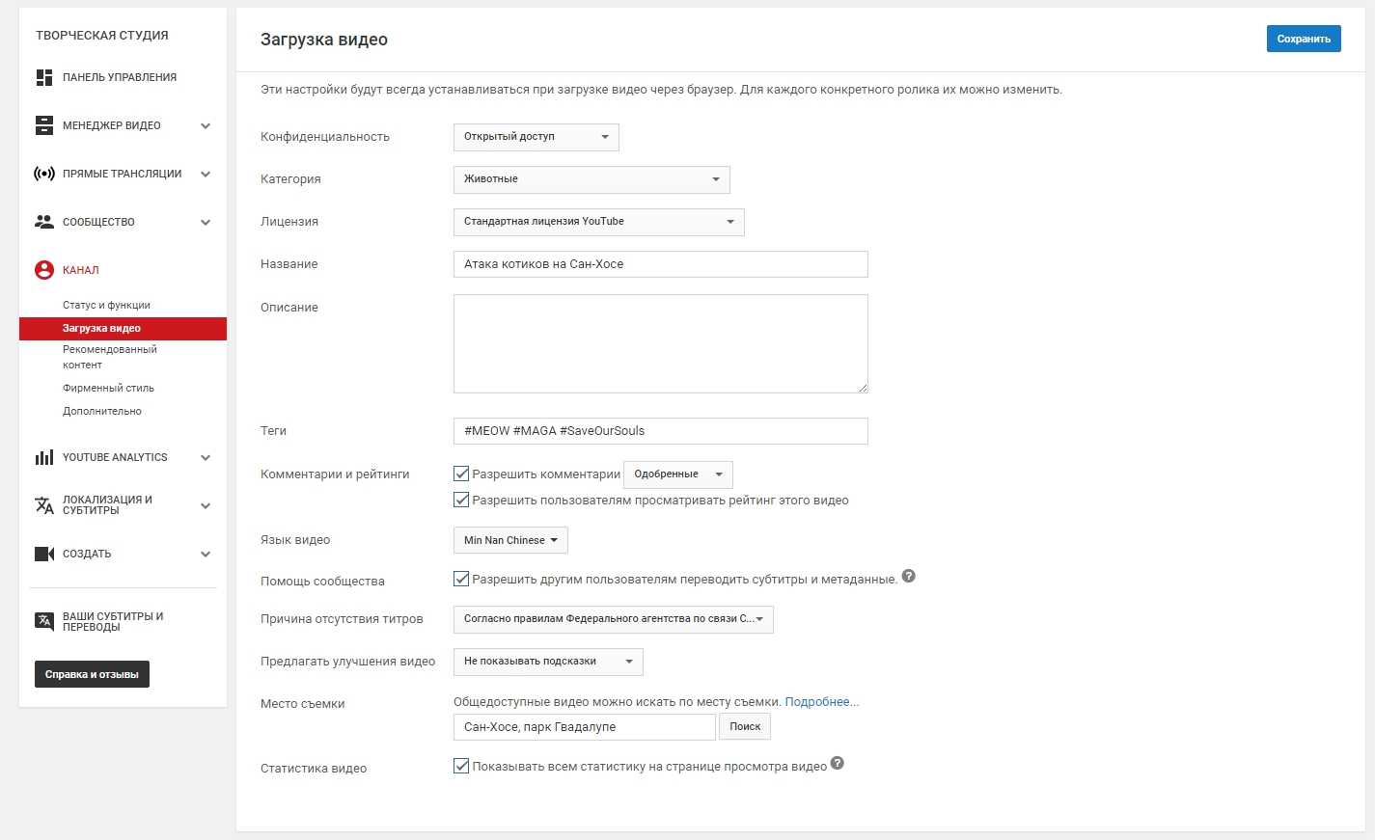Click the Поиск location search button

pyautogui.click(x=744, y=726)
